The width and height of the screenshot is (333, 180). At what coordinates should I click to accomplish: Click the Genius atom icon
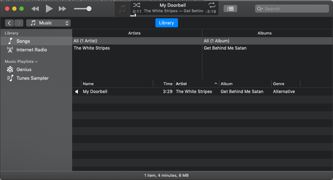tap(10, 69)
